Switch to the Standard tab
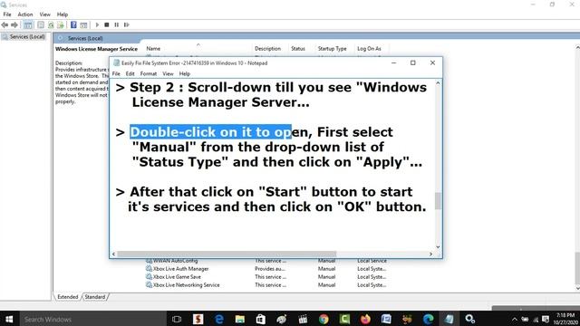 [95, 297]
